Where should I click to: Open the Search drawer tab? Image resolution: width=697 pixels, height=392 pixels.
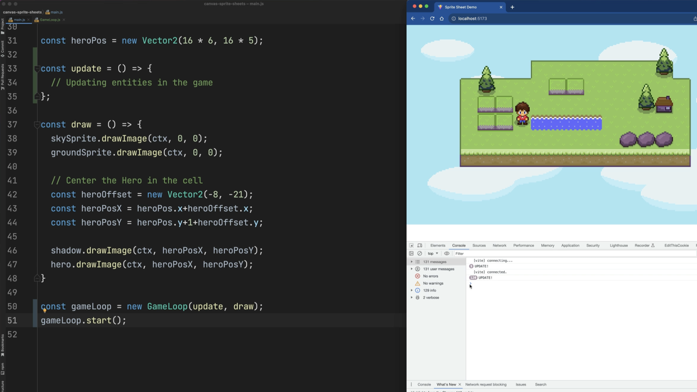coord(541,384)
